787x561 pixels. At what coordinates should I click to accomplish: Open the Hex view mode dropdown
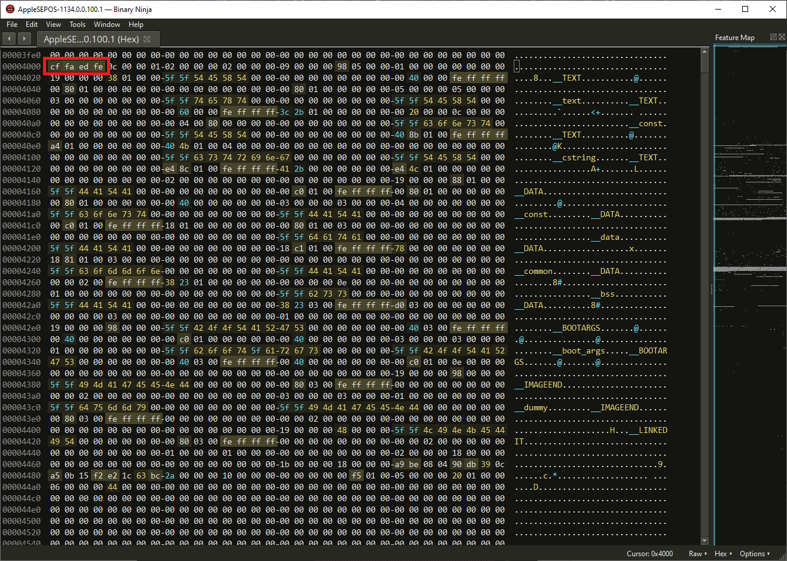coord(723,554)
